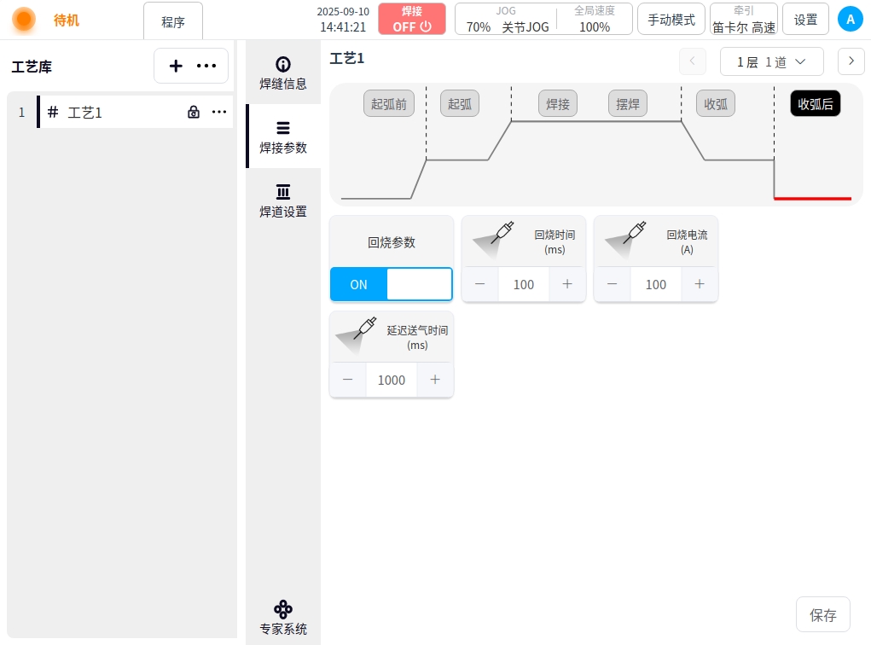
Task: Select the 焊接参数 tab
Action: 282,137
